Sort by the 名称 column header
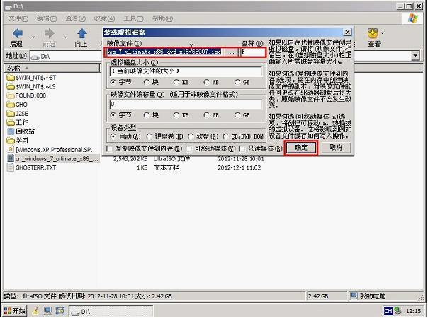Image resolution: width=428 pixels, height=318 pixels. point(52,68)
